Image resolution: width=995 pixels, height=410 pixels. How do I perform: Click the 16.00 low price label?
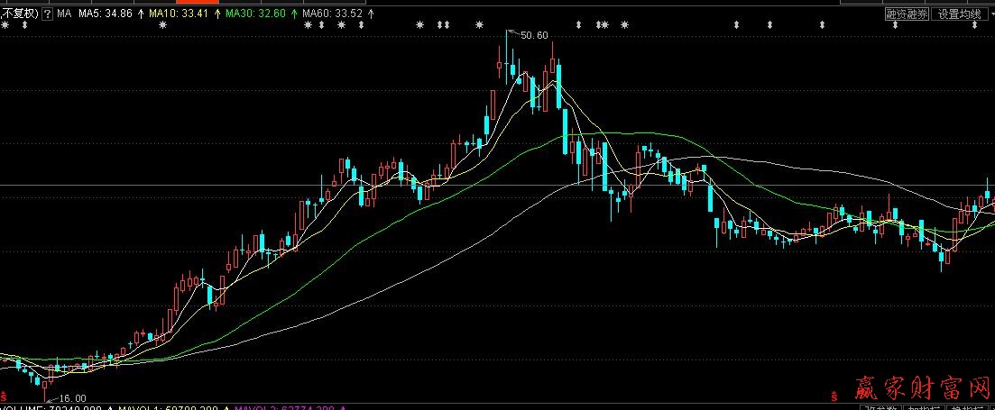(x=72, y=398)
